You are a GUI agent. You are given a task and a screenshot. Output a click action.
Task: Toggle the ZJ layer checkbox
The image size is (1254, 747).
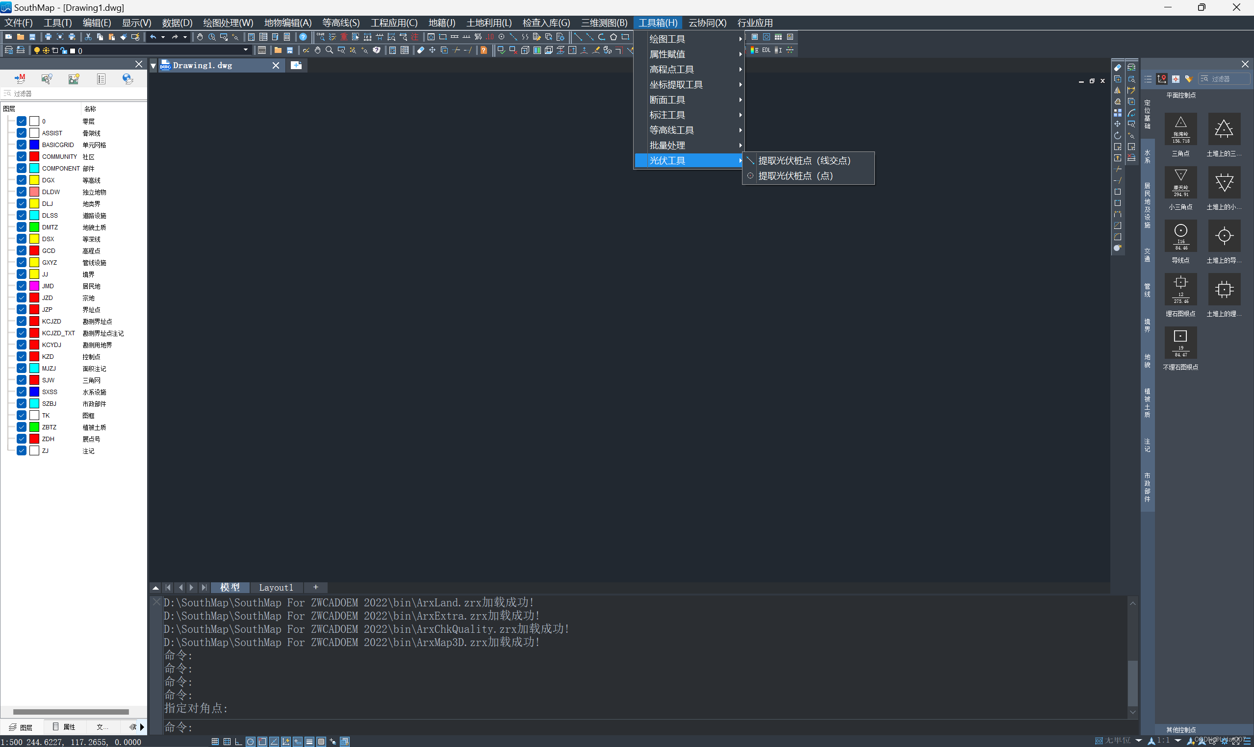point(22,450)
